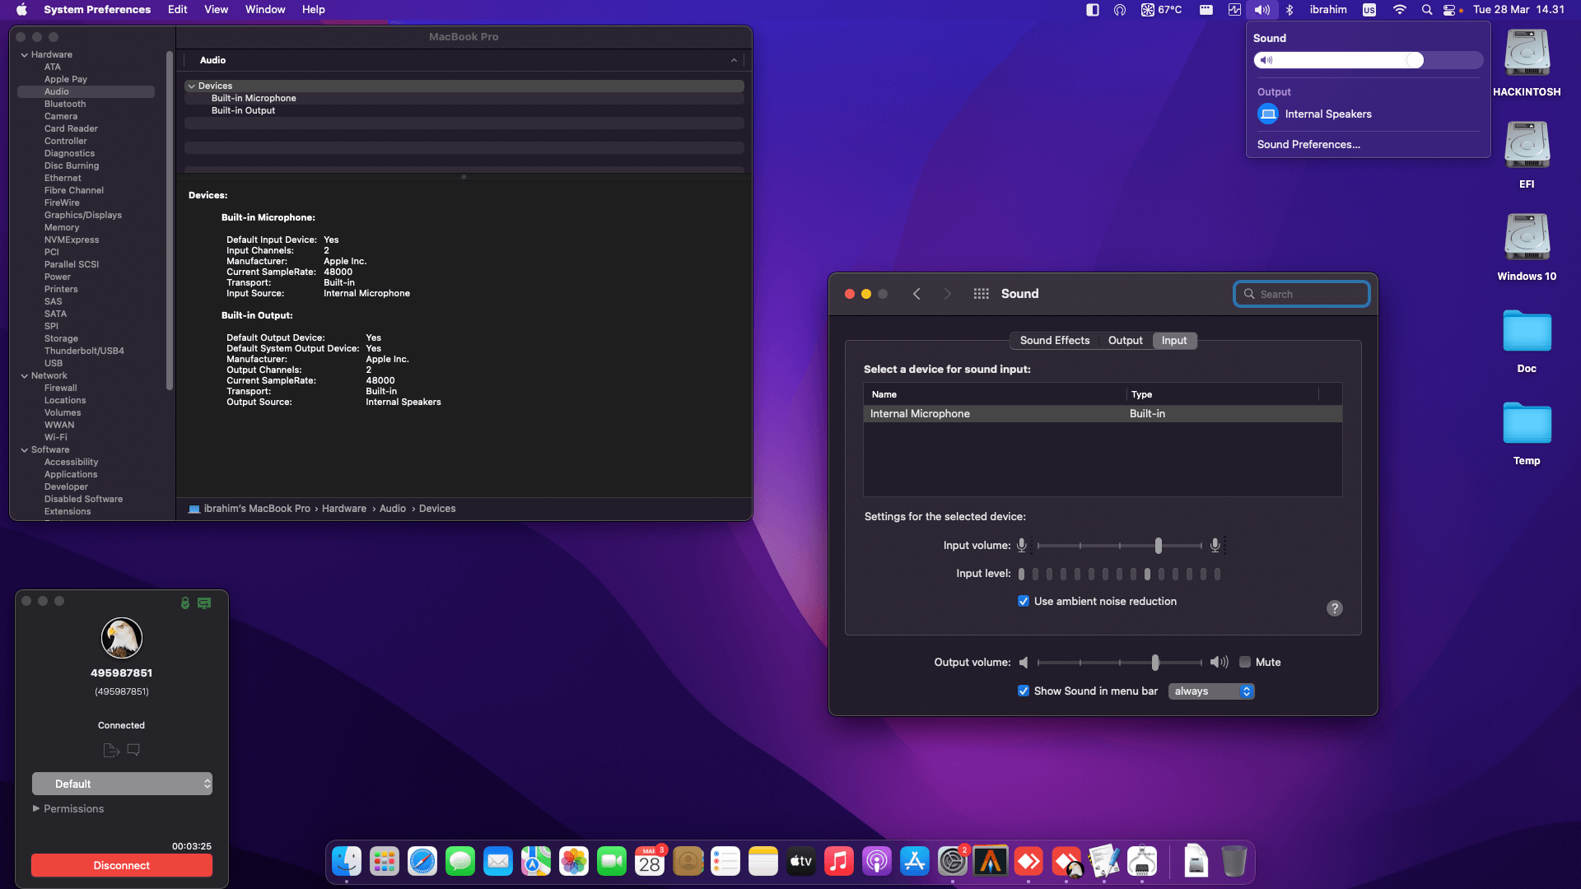Click the Search field in Sound window
The width and height of the screenshot is (1581, 889).
point(1302,294)
